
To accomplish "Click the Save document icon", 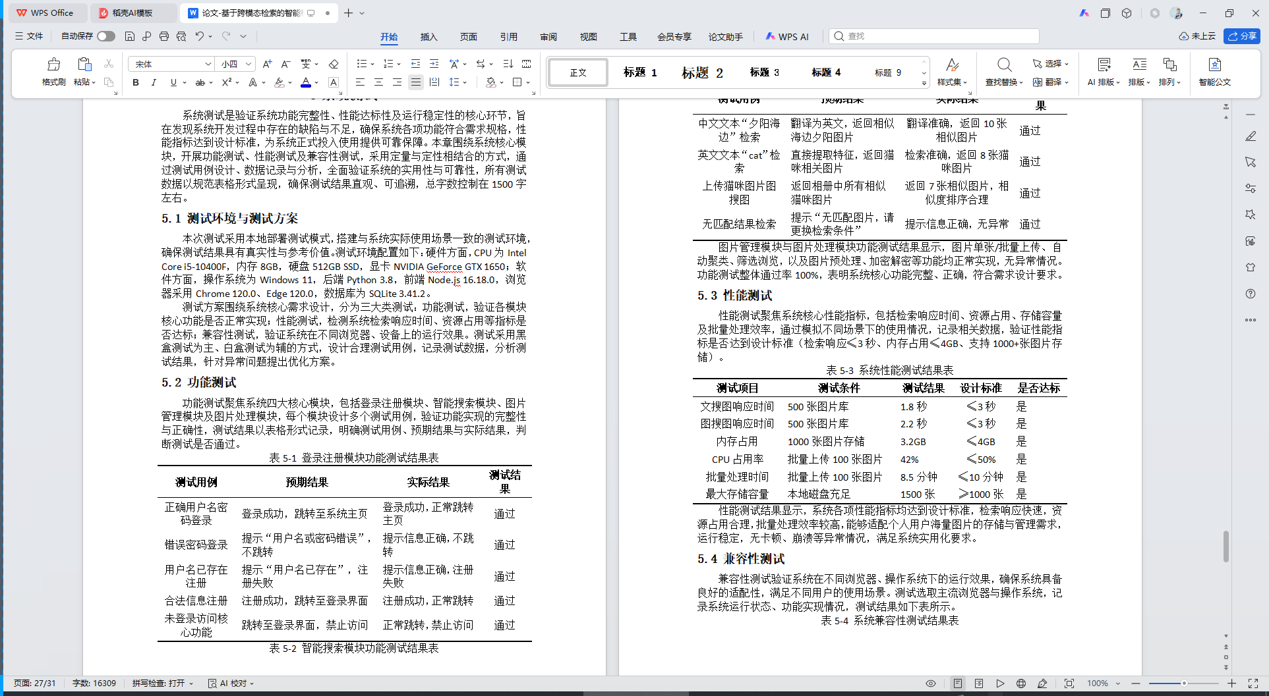I will (x=130, y=36).
